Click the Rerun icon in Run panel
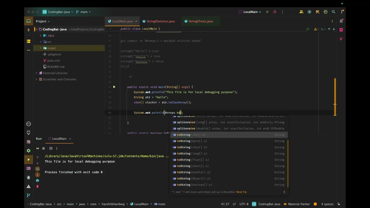The width and height of the screenshot is (370, 208). point(38,148)
